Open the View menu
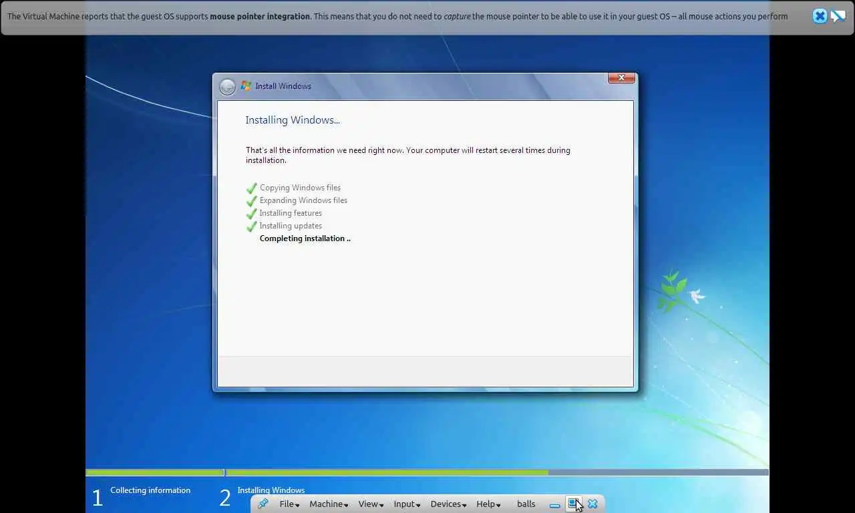The image size is (855, 513). (371, 504)
